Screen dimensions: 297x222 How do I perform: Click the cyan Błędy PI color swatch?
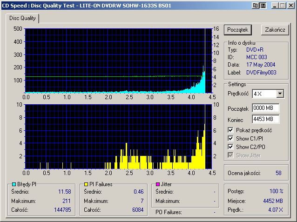[x=14, y=184]
